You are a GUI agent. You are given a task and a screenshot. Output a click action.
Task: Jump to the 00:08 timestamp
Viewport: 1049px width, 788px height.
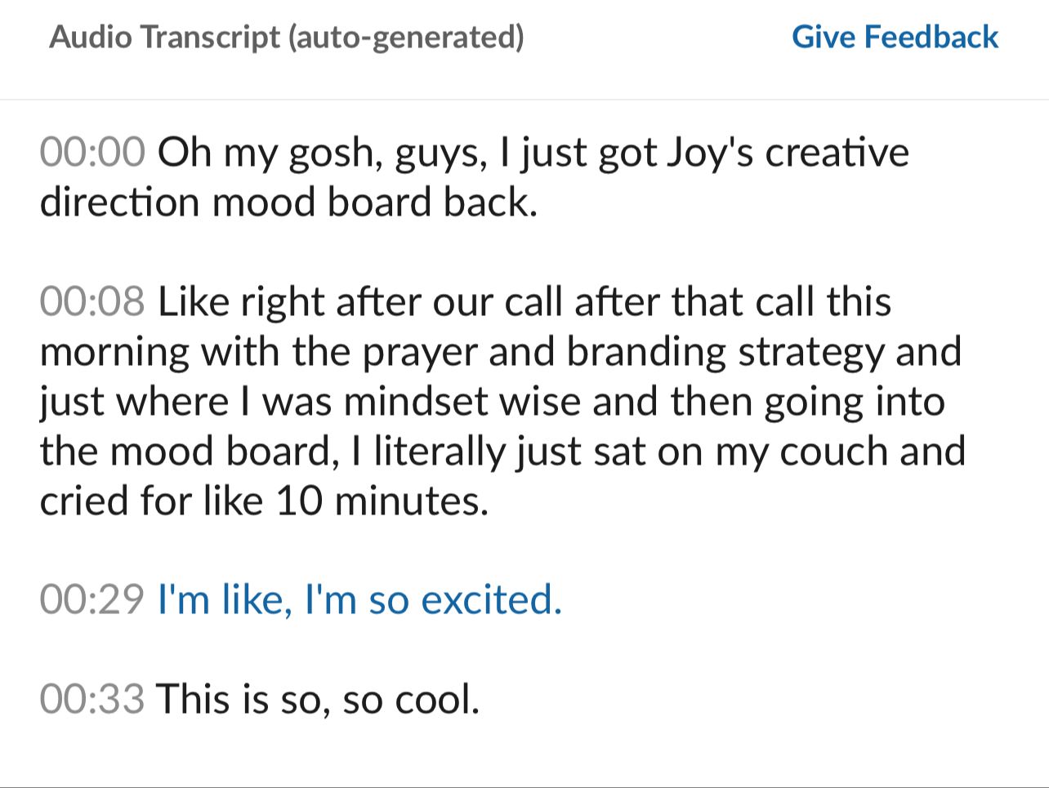92,302
